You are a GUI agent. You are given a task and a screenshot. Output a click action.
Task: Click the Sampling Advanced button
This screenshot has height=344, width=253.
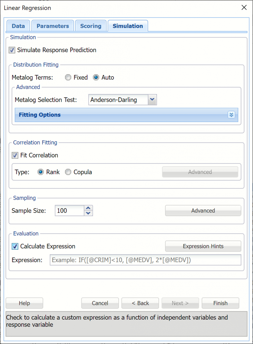(x=203, y=211)
